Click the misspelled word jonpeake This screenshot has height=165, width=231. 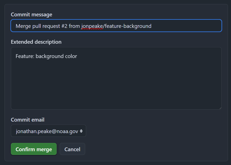pyautogui.click(x=92, y=26)
